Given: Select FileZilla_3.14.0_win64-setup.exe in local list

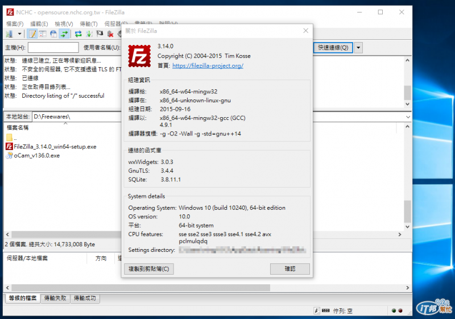Looking at the screenshot, I should [55, 147].
